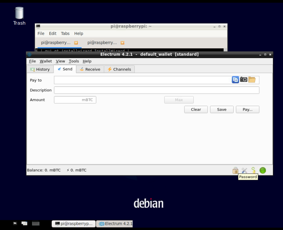Image resolution: width=283 pixels, height=230 pixels.
Task: Click the Balance: 0. mBTC status text
Action: [x=44, y=170]
